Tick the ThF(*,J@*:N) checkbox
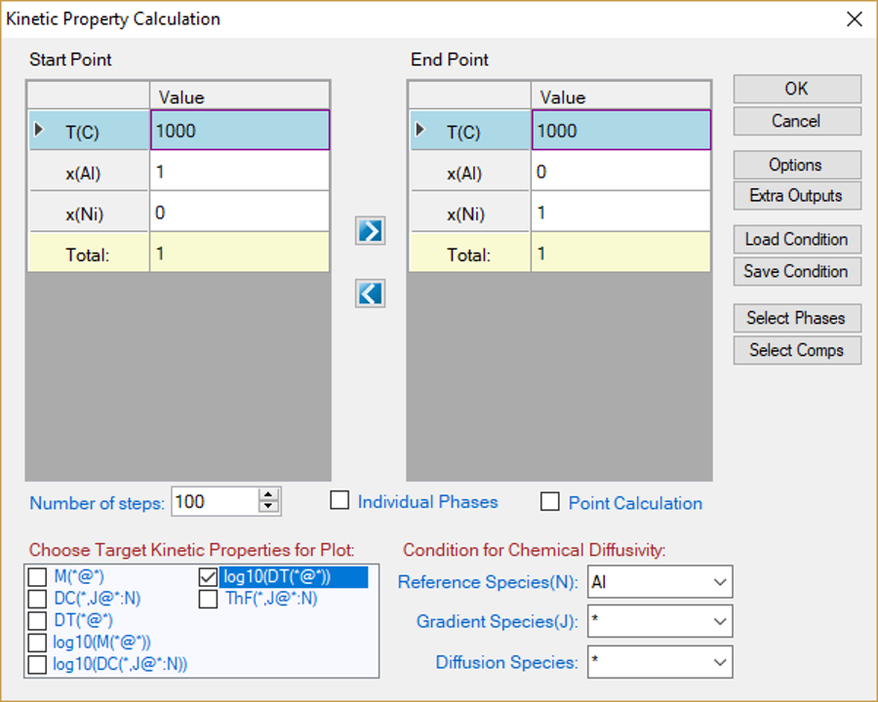 tap(208, 599)
